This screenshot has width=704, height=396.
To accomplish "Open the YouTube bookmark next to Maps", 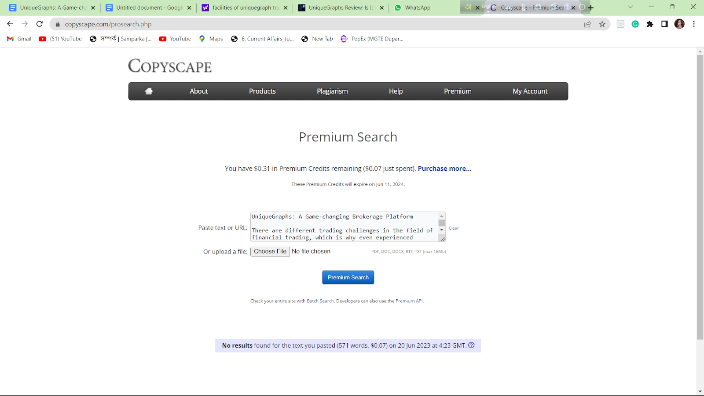I will 176,39.
